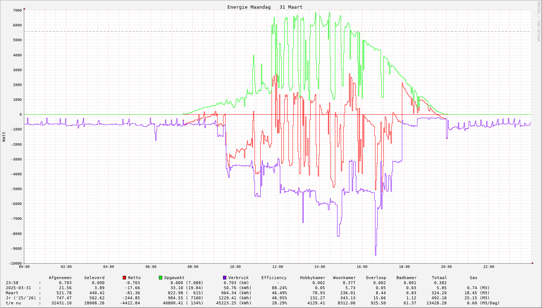Click the chart title 'Energie Maandag 31 Maart'
This screenshot has width=542, height=308.
pos(265,7)
